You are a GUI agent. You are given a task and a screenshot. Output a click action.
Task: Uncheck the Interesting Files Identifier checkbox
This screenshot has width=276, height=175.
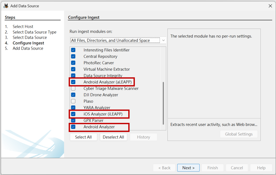pos(73,50)
